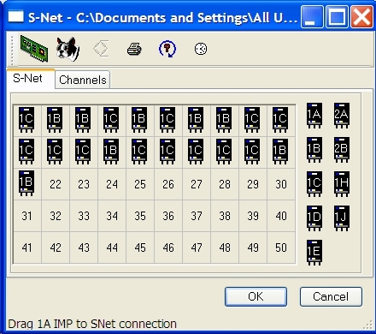
Task: Click the Cancel button
Action: [x=331, y=296]
